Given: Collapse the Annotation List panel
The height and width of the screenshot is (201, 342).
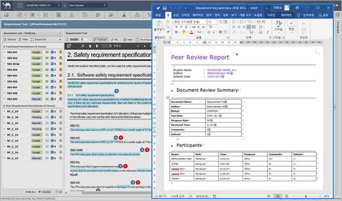Looking at the screenshot, I should (60, 33).
